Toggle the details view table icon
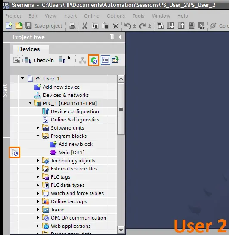Viewport: 229px width, 235px height. coord(105,60)
